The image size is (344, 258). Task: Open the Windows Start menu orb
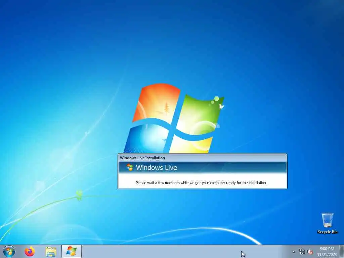coord(9,251)
